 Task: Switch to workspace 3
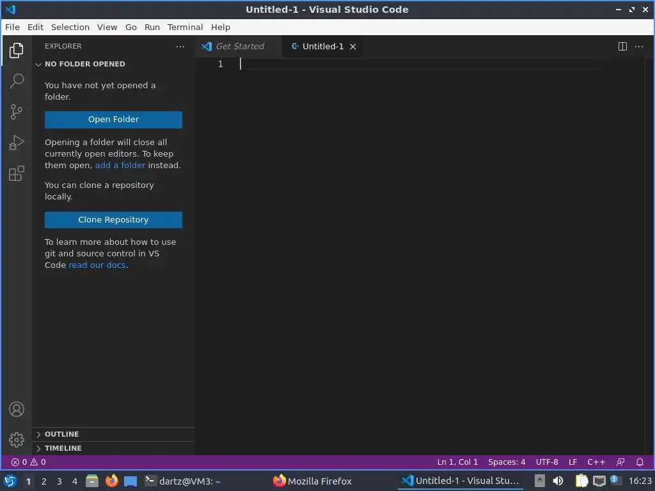pos(59,481)
